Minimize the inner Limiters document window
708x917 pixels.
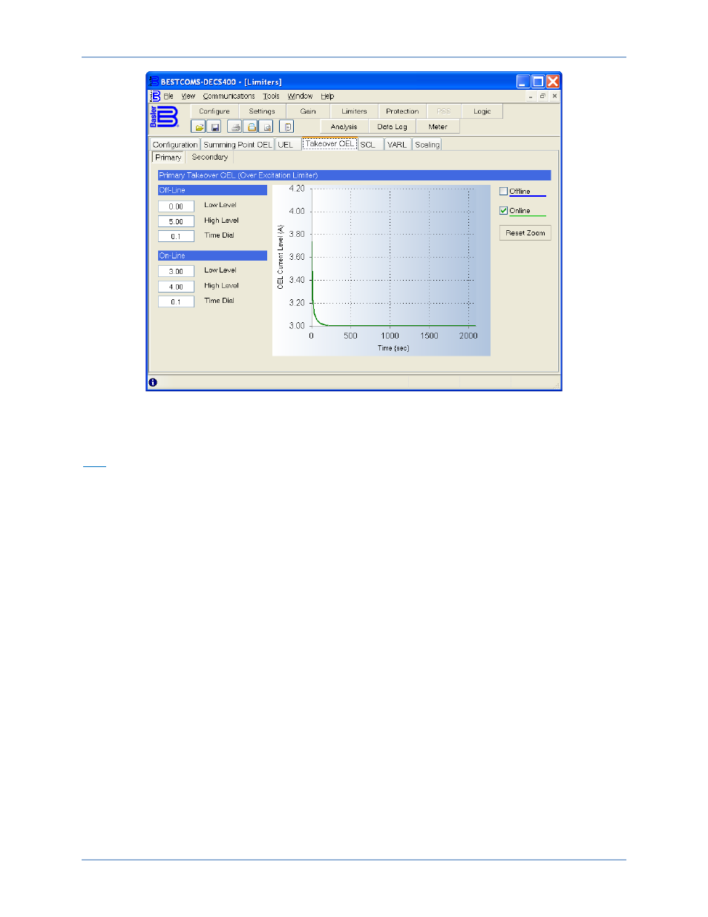(531, 97)
